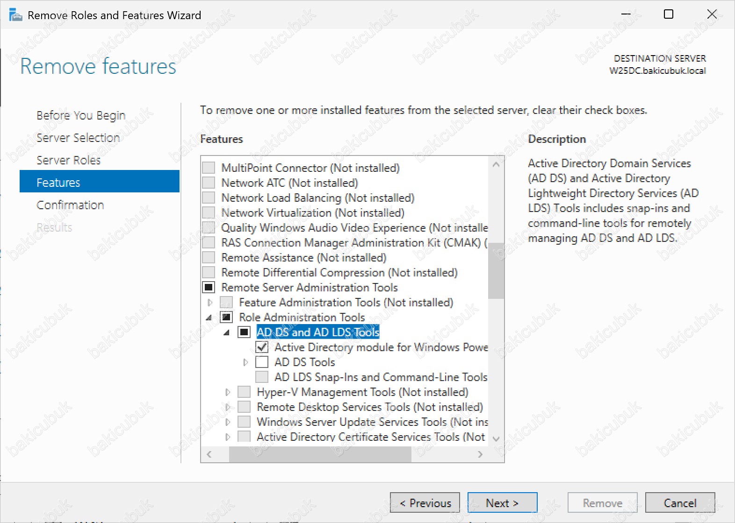Collapse Role Administration Tools node
Image resolution: width=735 pixels, height=523 pixels.
pos(209,318)
